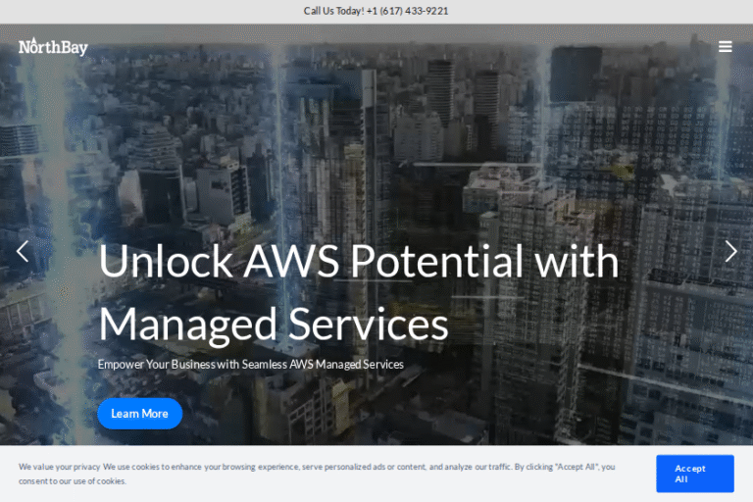Click the NorthBay logo

pos(53,47)
